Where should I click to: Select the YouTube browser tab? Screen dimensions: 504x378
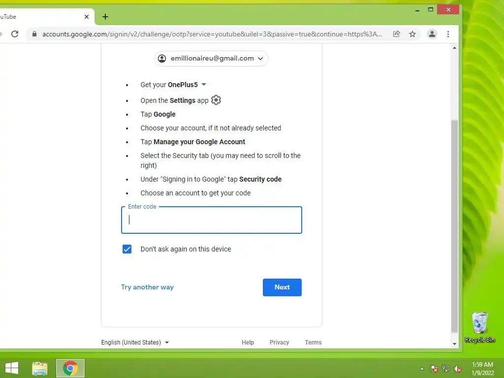[45, 17]
